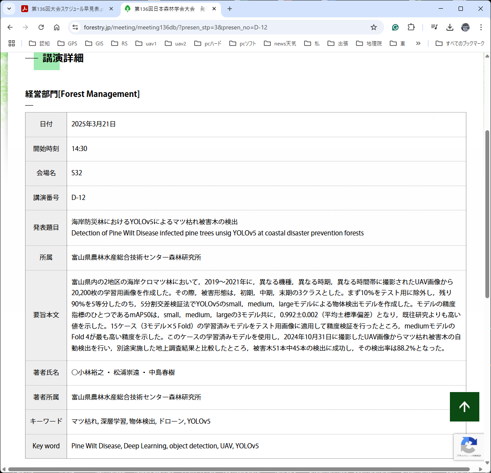Open the Extensions puzzle menu
The height and width of the screenshot is (473, 491).
[411, 27]
